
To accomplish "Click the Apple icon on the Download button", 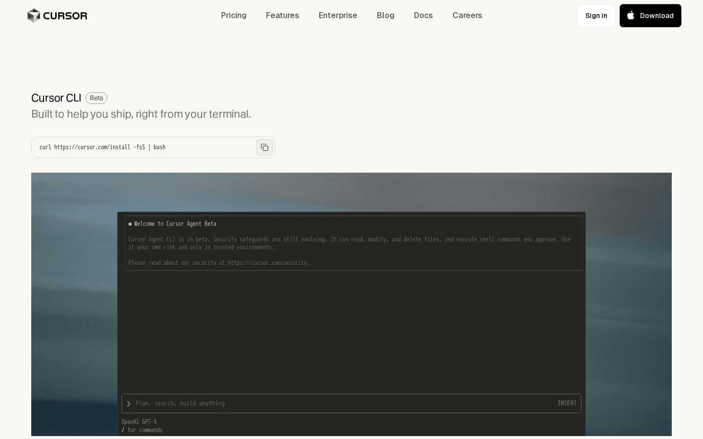I will click(x=630, y=15).
